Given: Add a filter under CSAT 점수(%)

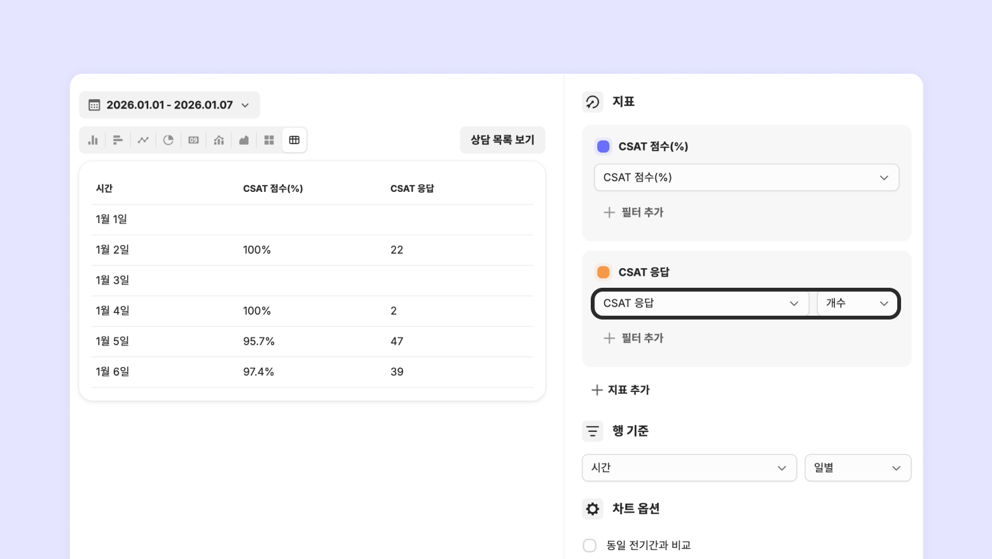Looking at the screenshot, I should point(633,213).
